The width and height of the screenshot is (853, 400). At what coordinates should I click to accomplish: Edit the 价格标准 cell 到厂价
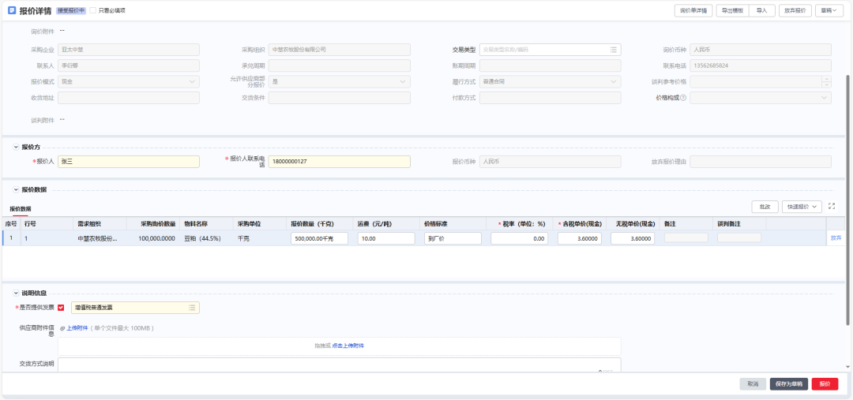click(453, 238)
